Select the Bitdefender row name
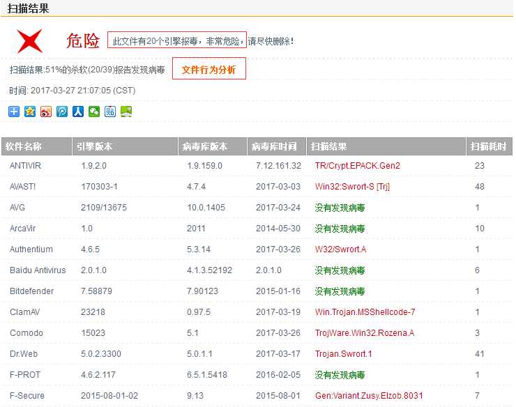The image size is (516, 407). coord(31,291)
